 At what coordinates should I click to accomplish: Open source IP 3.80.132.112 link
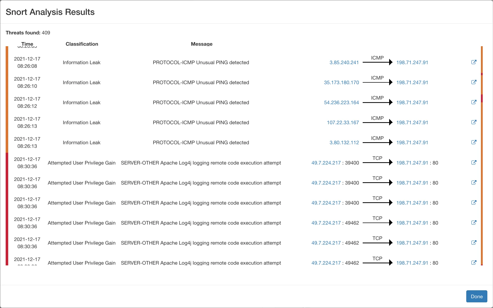coord(344,142)
